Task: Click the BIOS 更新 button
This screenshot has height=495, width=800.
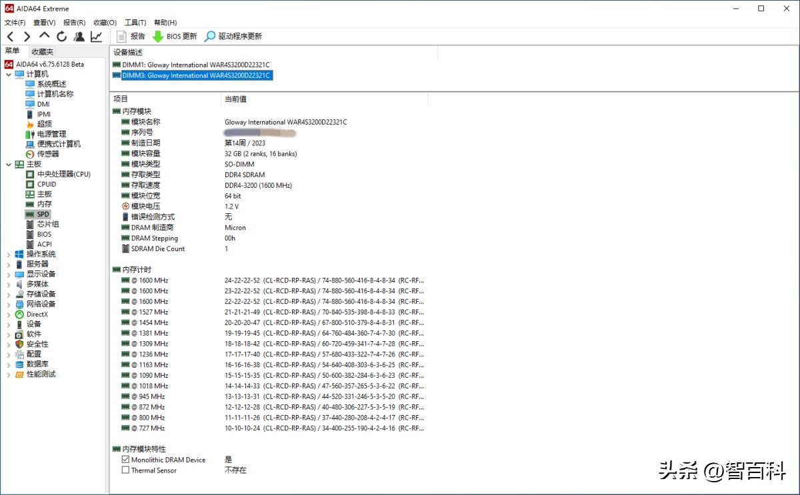Action: click(x=175, y=37)
